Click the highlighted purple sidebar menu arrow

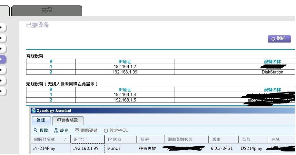[x=3, y=60]
